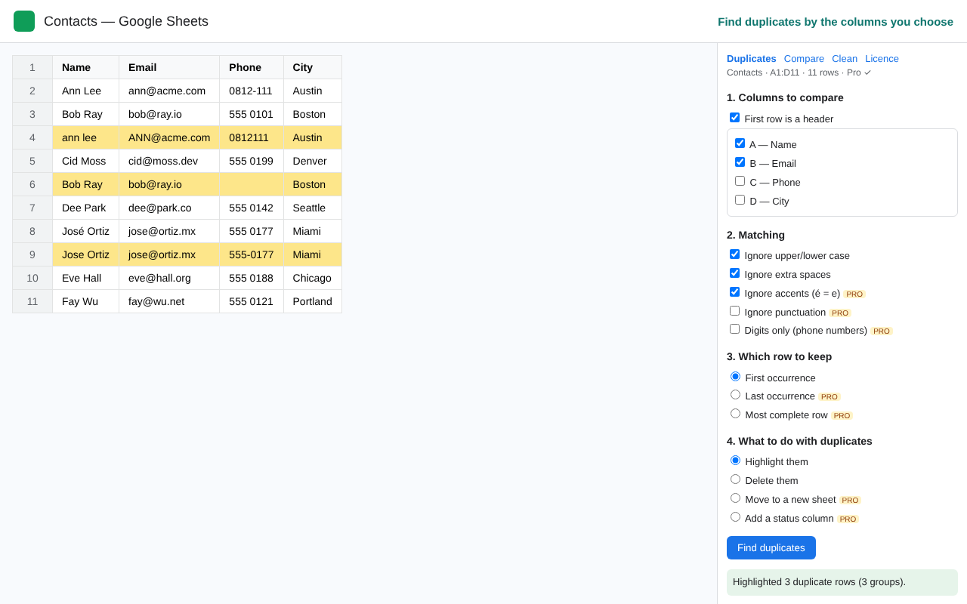Click the Name header cell
Screen dimensions: 967x604
85,67
